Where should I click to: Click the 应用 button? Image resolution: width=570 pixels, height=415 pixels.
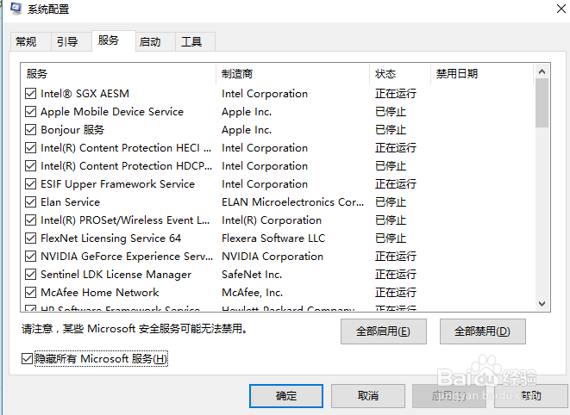coord(448,396)
